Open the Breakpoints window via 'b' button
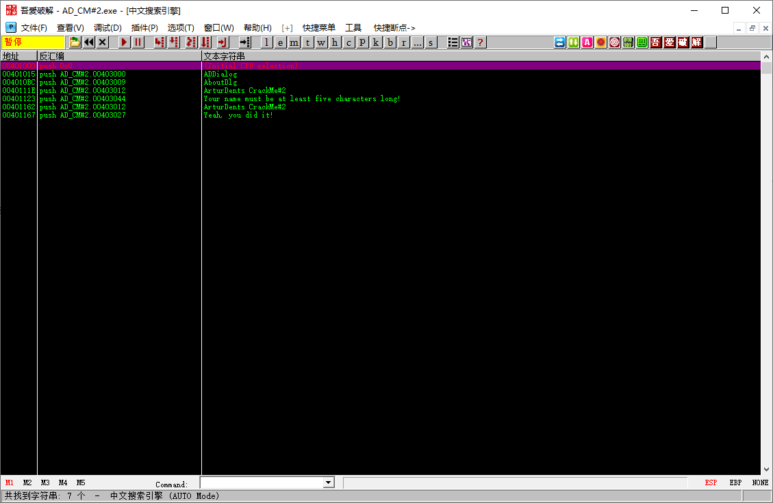This screenshot has width=773, height=503. (390, 42)
